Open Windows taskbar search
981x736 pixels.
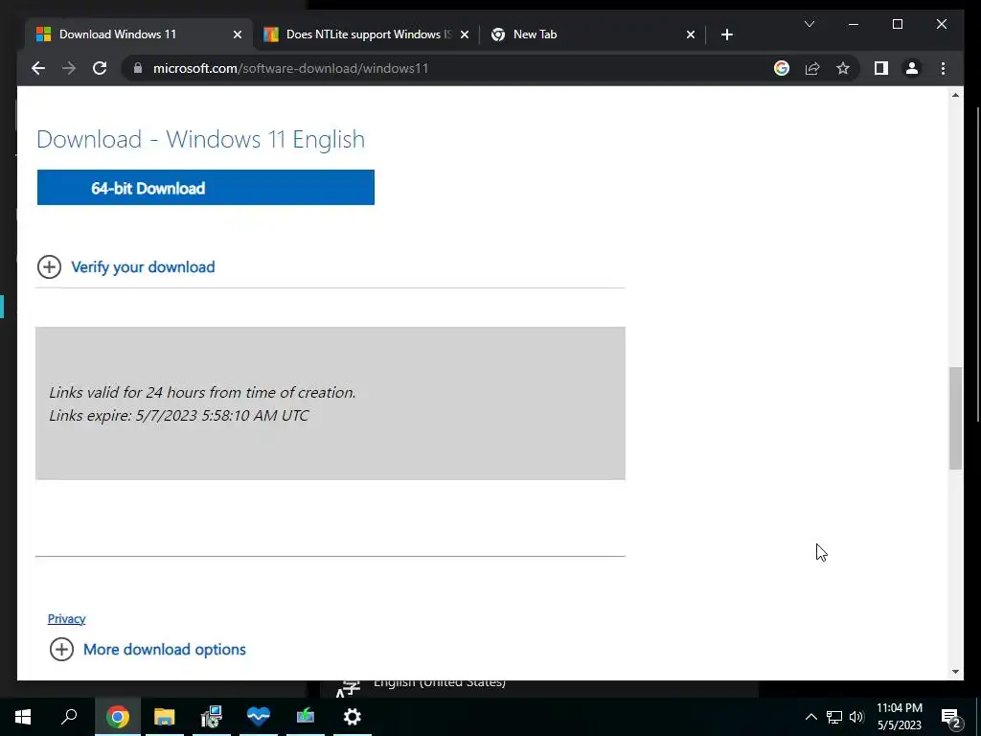(69, 717)
